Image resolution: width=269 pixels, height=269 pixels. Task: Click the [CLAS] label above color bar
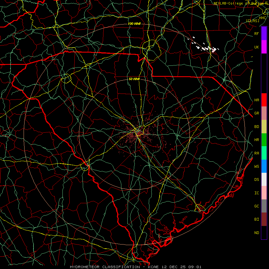tap(253, 21)
